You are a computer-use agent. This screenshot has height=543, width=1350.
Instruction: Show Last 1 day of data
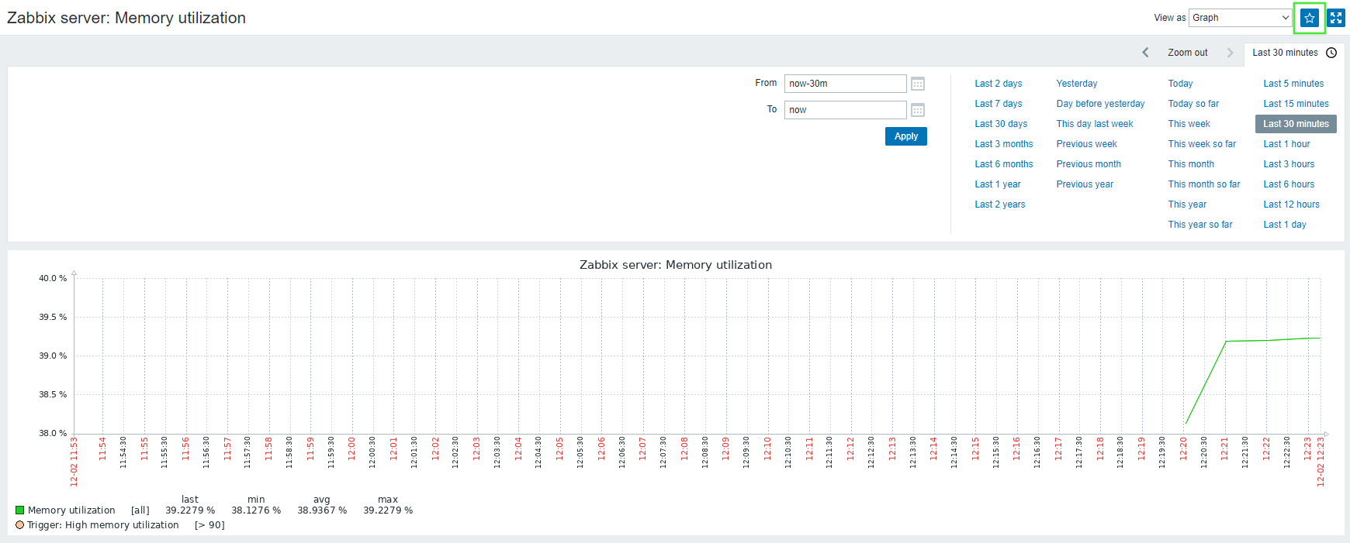point(1285,225)
